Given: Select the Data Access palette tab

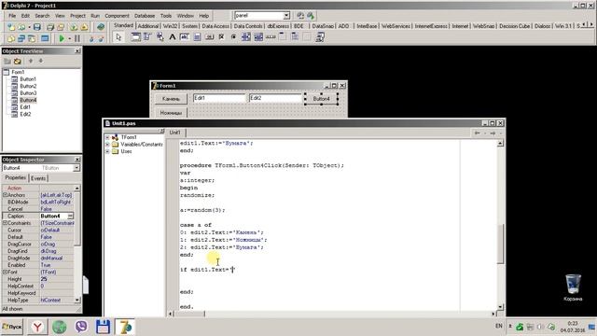Looking at the screenshot, I should (x=215, y=26).
